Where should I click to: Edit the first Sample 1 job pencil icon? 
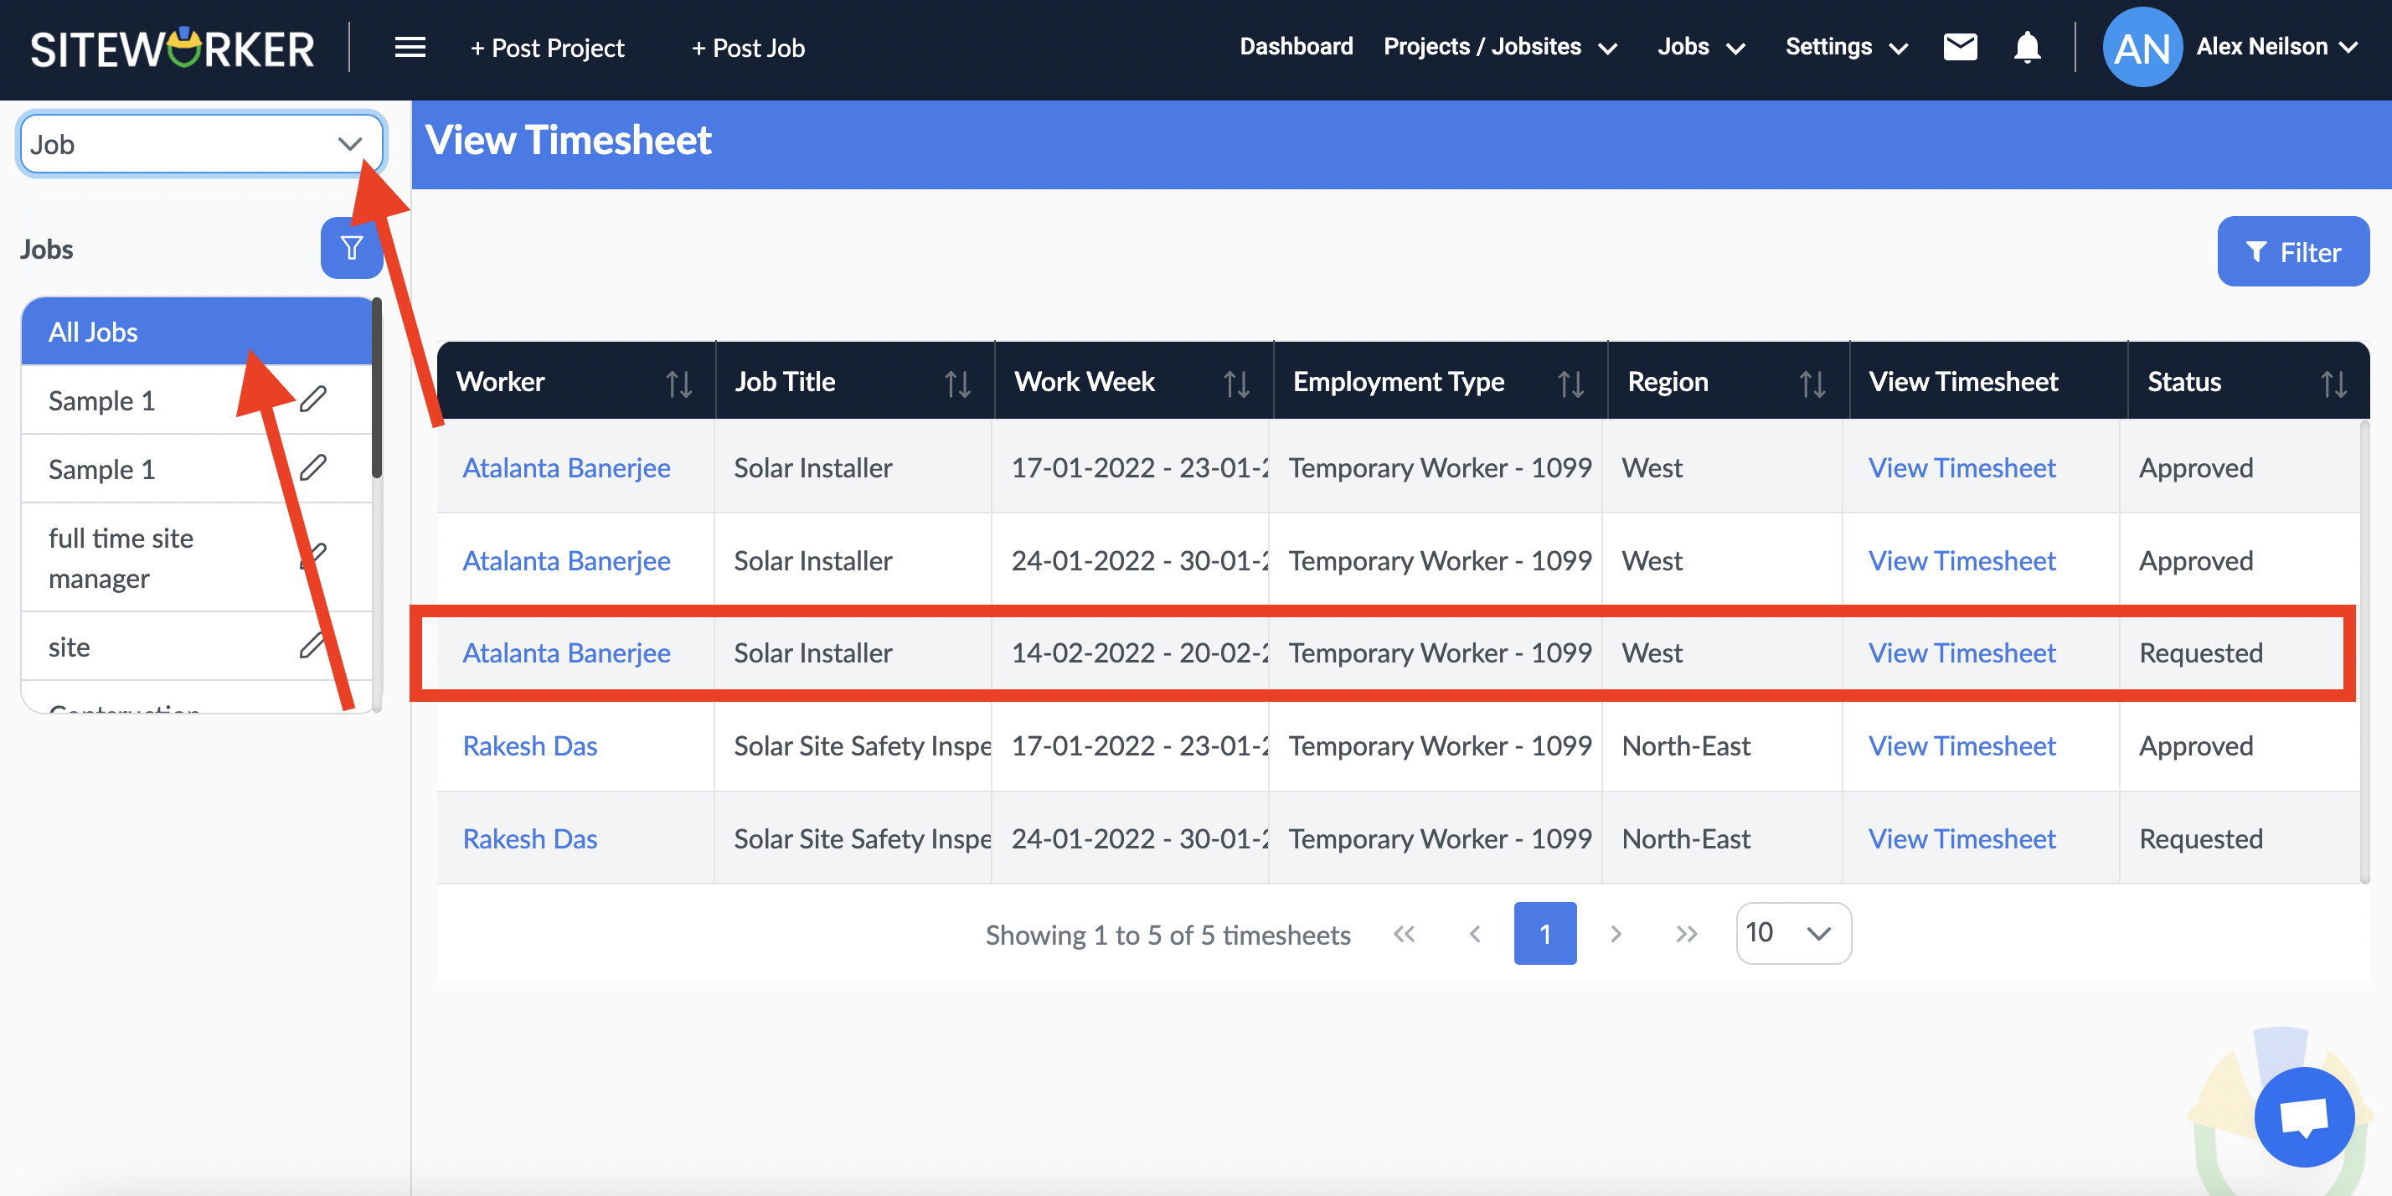pyautogui.click(x=313, y=399)
